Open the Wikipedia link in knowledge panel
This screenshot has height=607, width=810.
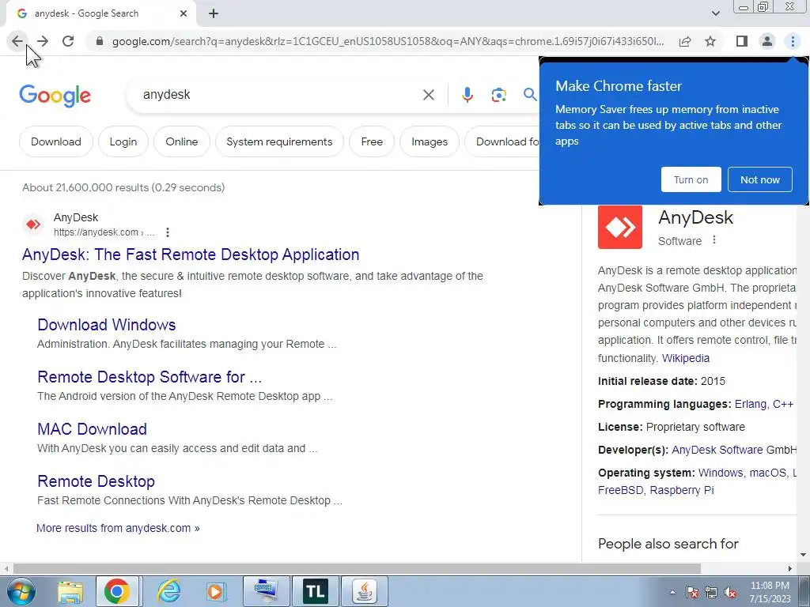(x=686, y=358)
